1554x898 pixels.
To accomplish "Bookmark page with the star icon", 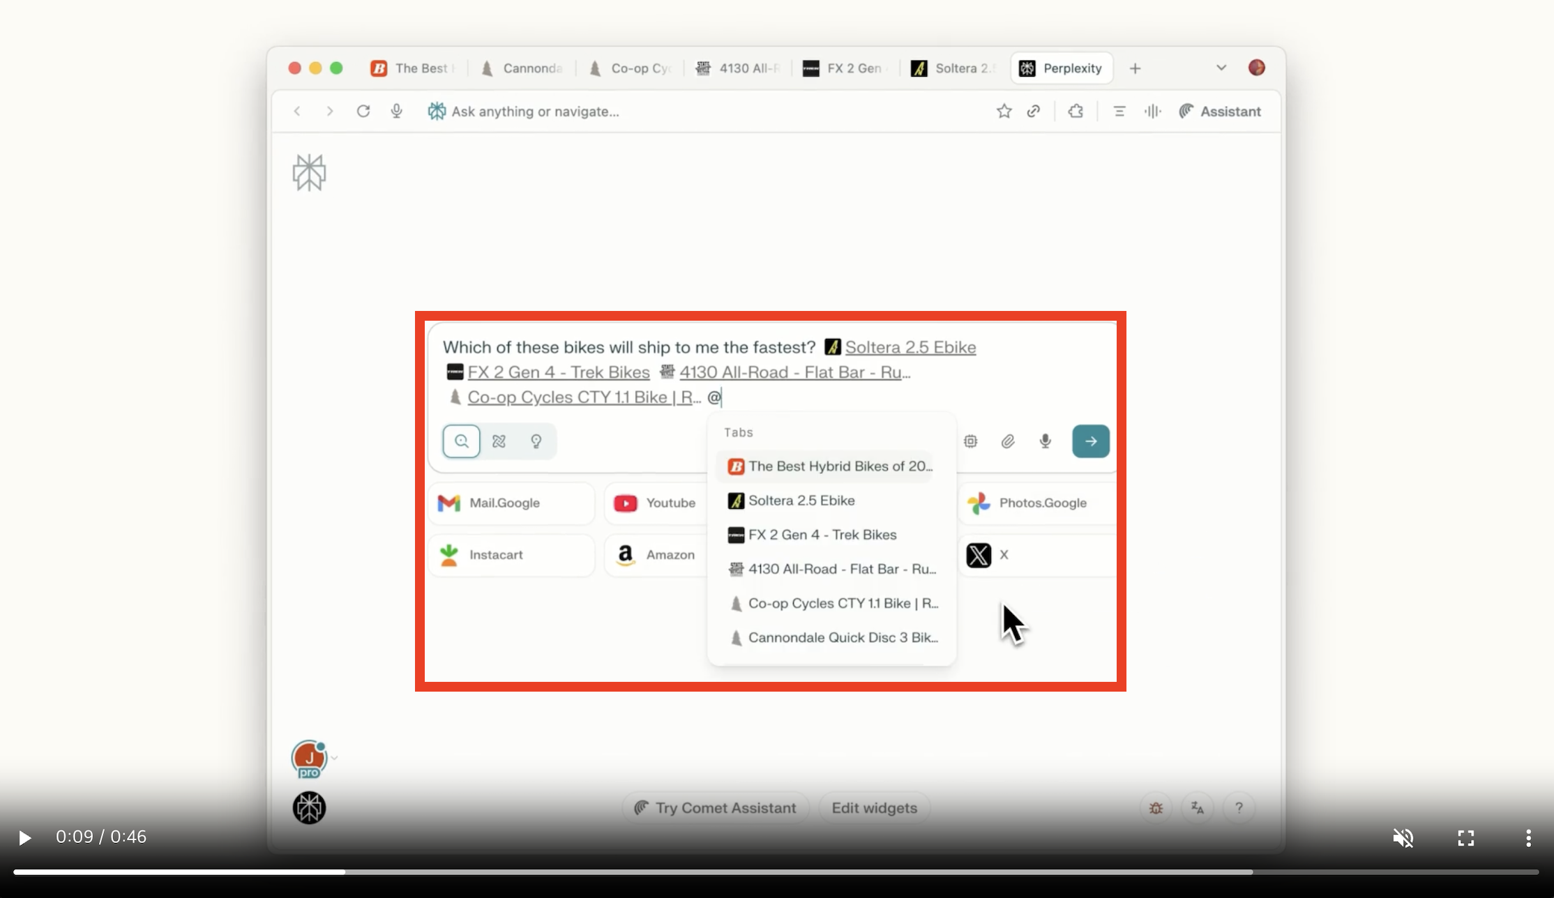I will pos(1004,112).
